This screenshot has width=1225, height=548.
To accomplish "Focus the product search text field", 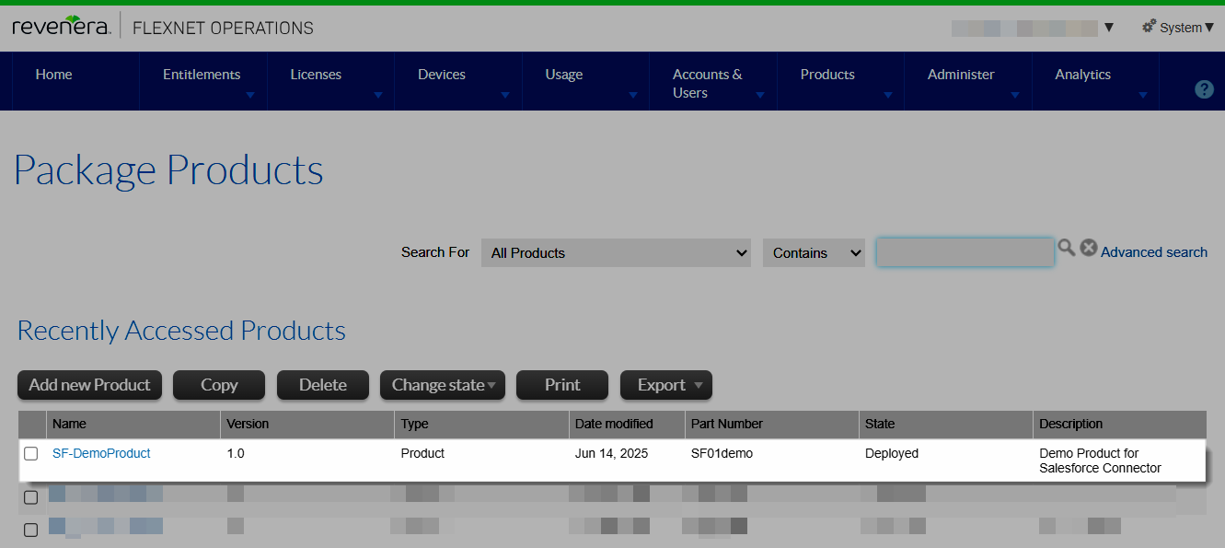I will [965, 252].
